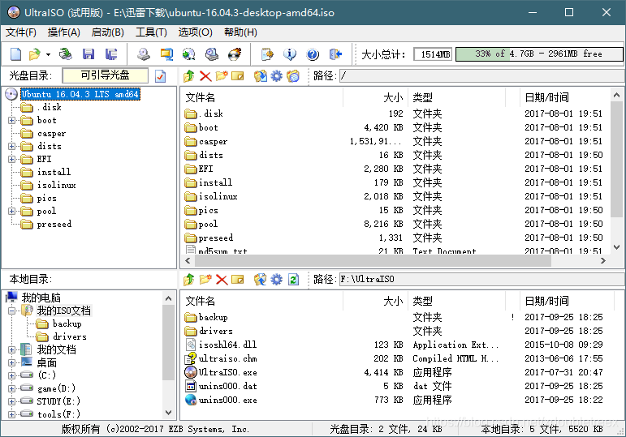The image size is (626, 437).
Task: Select isoshl64.dll in local file list
Action: [x=227, y=345]
